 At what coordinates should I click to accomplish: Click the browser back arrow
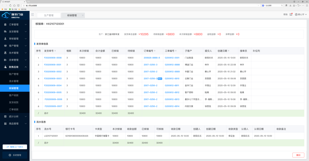point(2,5)
